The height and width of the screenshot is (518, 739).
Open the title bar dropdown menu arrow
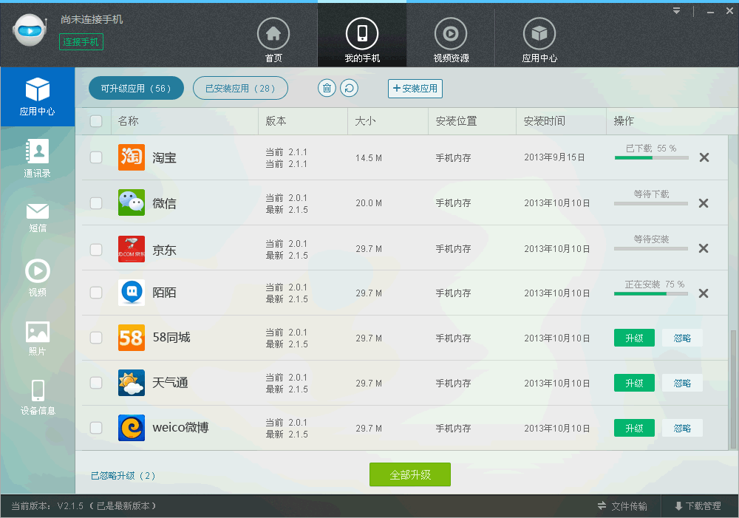[676, 11]
